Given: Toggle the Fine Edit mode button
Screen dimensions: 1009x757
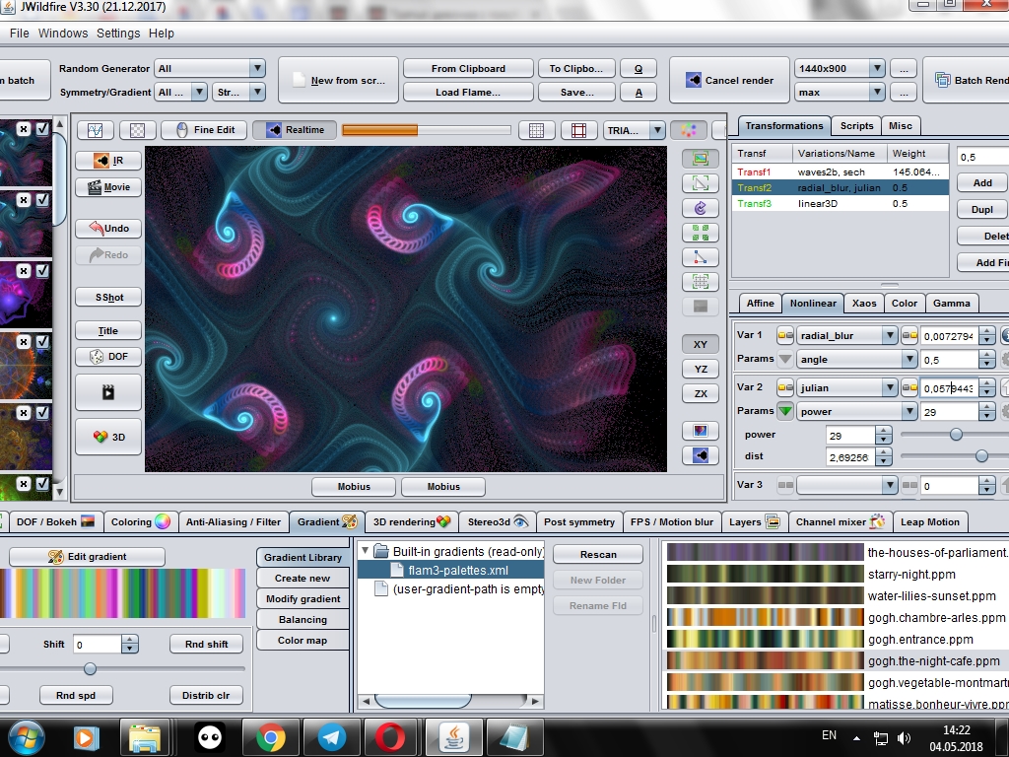Looking at the screenshot, I should click(205, 130).
